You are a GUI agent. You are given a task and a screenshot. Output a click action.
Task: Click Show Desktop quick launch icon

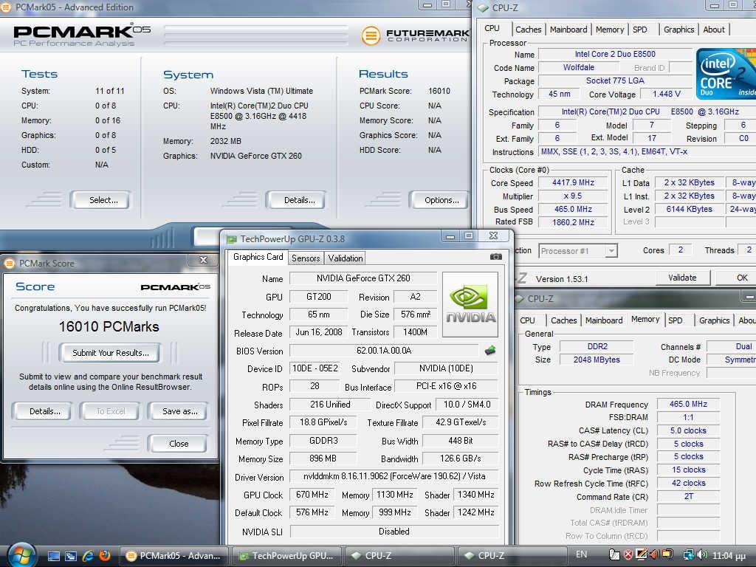coord(54,556)
